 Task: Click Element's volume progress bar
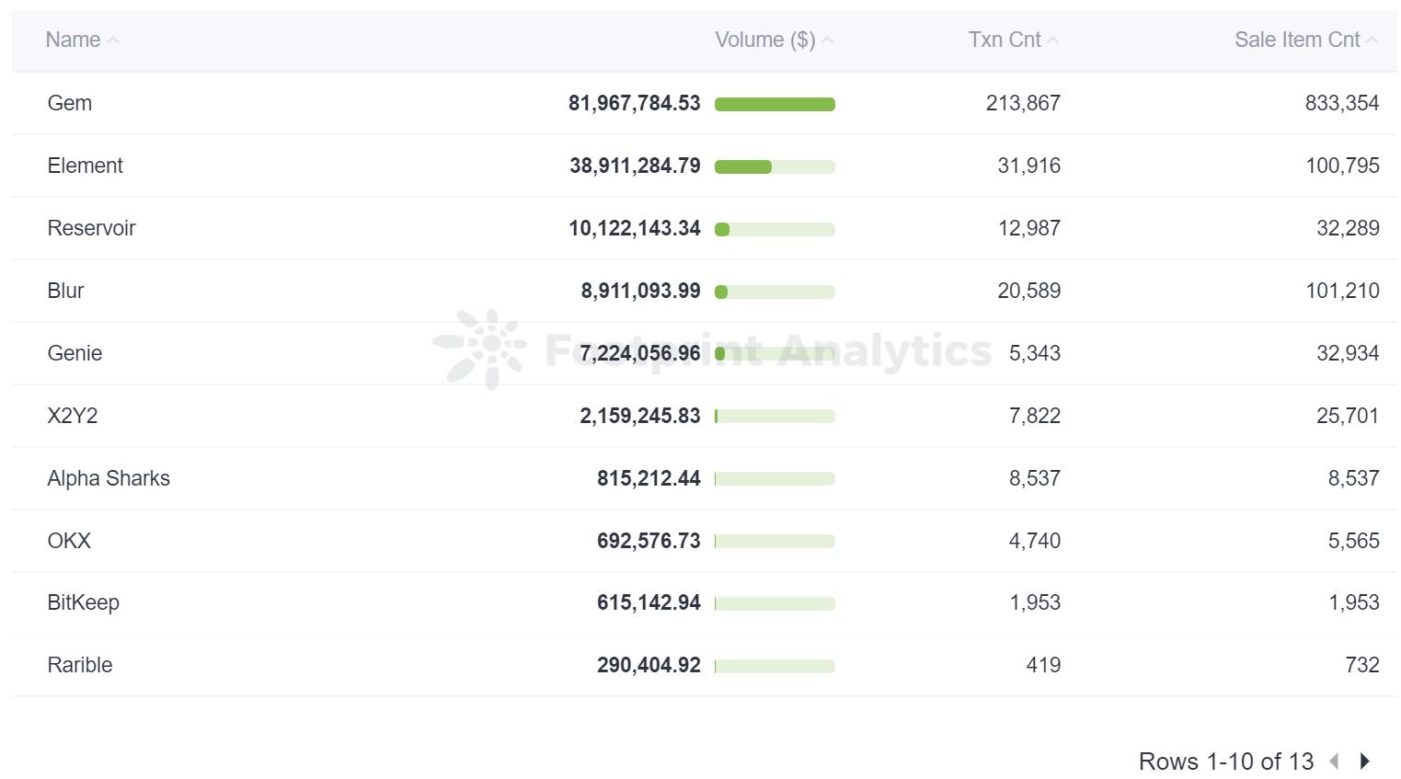point(775,166)
